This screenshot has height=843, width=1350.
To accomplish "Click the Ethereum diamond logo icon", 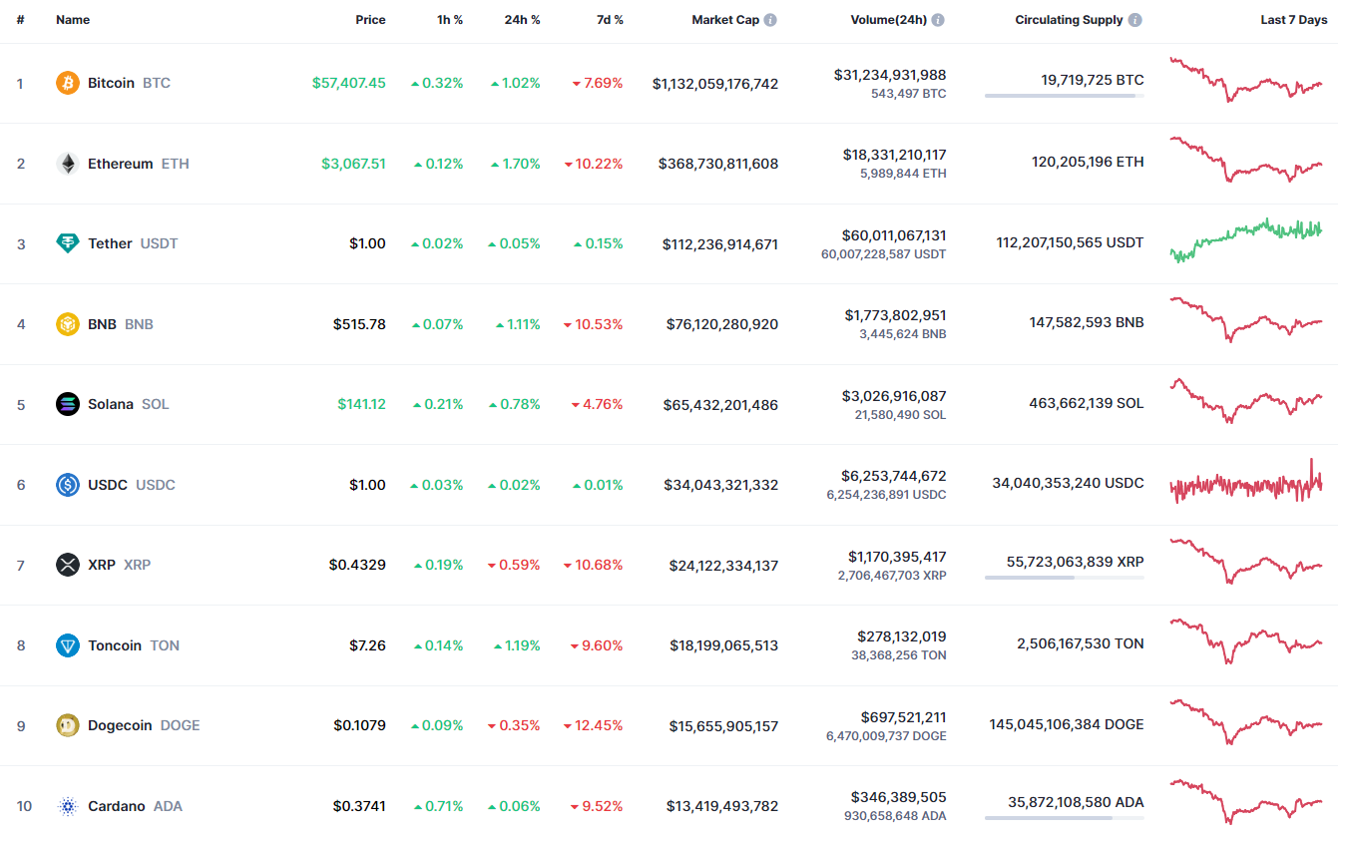I will pyautogui.click(x=68, y=164).
